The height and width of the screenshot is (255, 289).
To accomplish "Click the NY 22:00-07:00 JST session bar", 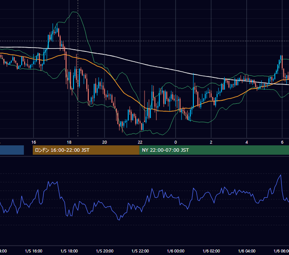I will coord(214,150).
